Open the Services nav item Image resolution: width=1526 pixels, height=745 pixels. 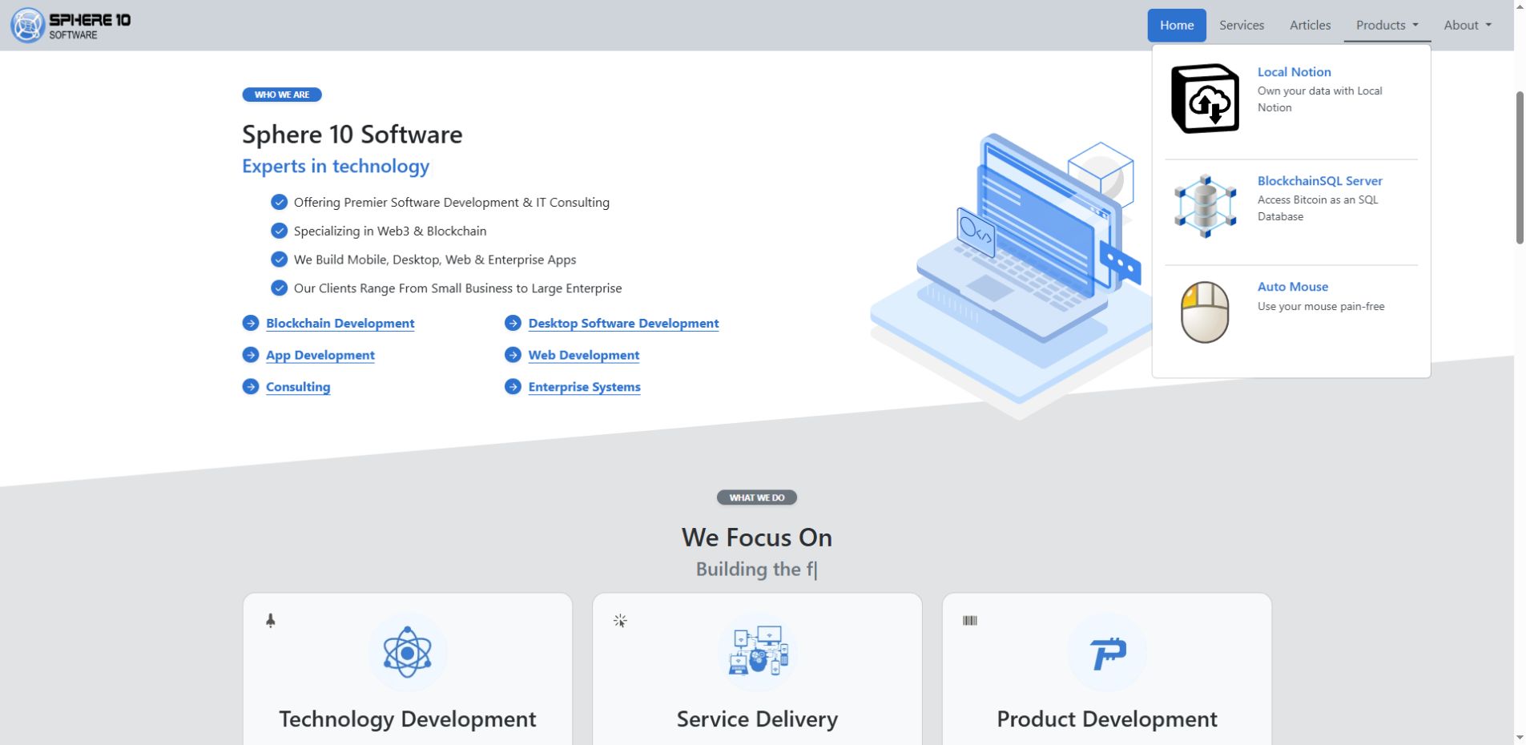click(1242, 26)
